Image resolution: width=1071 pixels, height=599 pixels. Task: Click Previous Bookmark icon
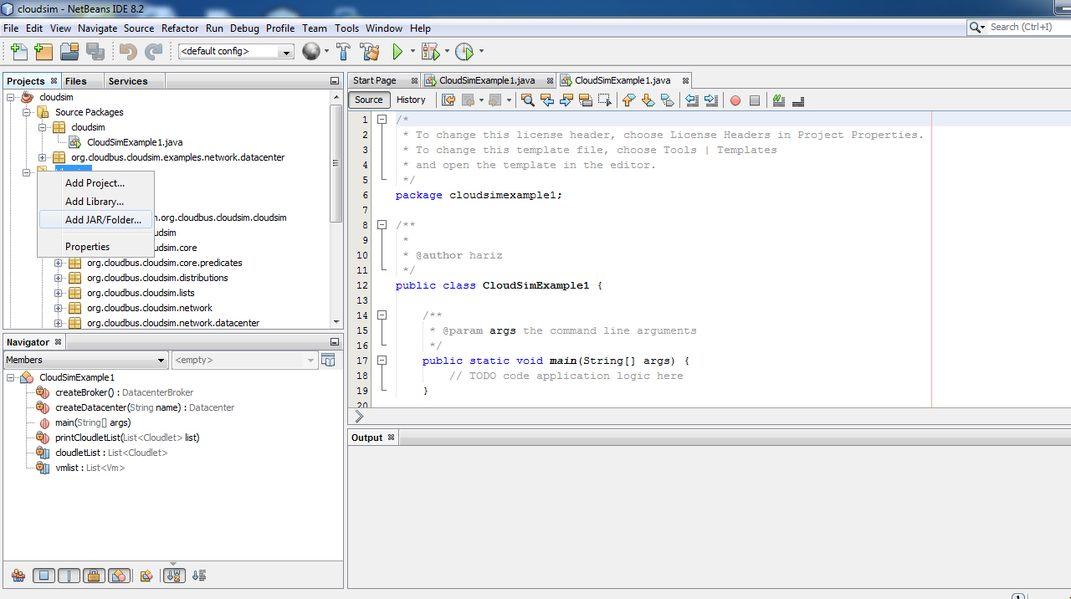pyautogui.click(x=629, y=100)
